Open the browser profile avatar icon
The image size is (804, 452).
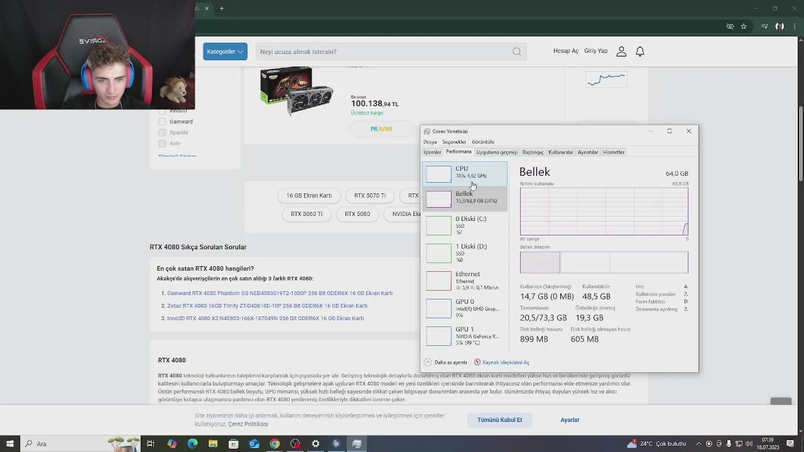pos(780,26)
